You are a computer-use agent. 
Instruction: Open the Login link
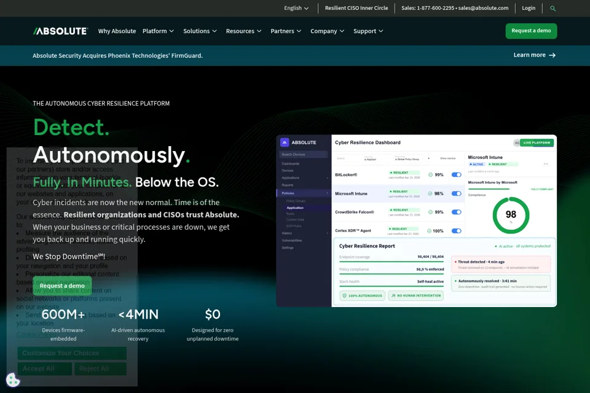529,8
